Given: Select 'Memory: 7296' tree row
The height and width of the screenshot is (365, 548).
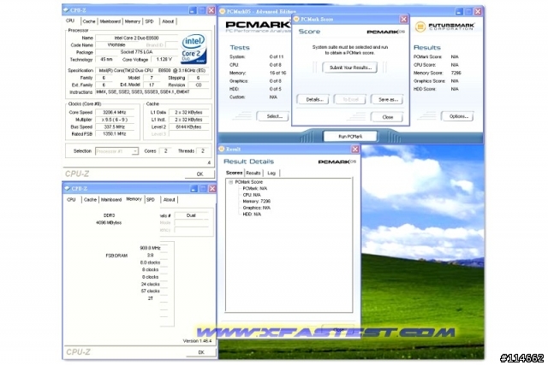Looking at the screenshot, I should (x=257, y=201).
